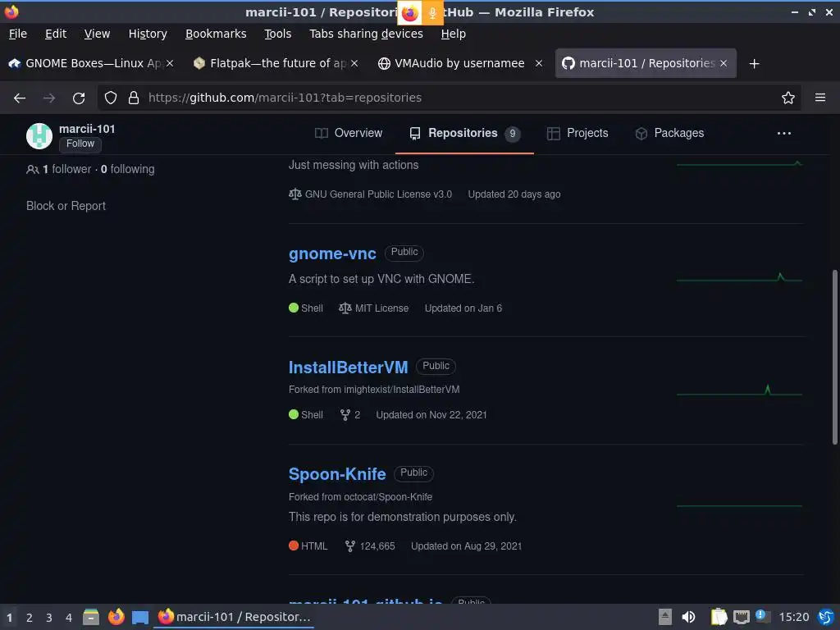Bookmark this page with the star icon
Image resolution: width=840 pixels, height=630 pixels.
787,98
